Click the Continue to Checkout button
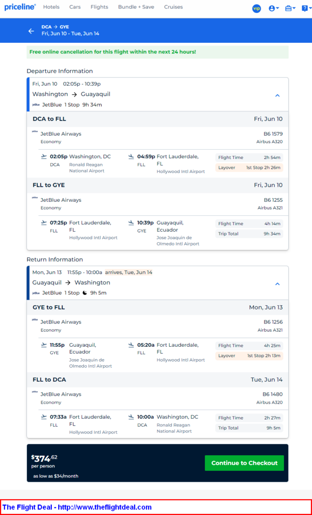Screen dimensions: 312x515 (244, 463)
